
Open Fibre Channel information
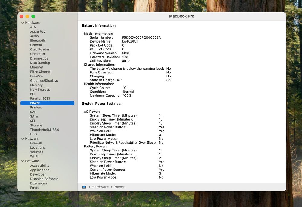point(41,72)
